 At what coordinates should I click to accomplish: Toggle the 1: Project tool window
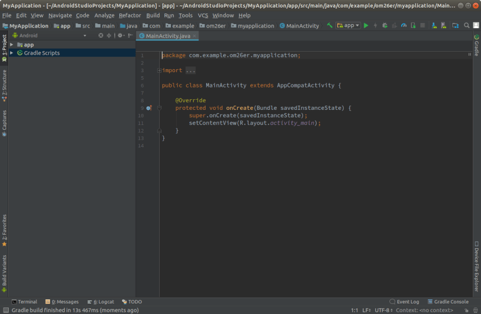coord(4,48)
